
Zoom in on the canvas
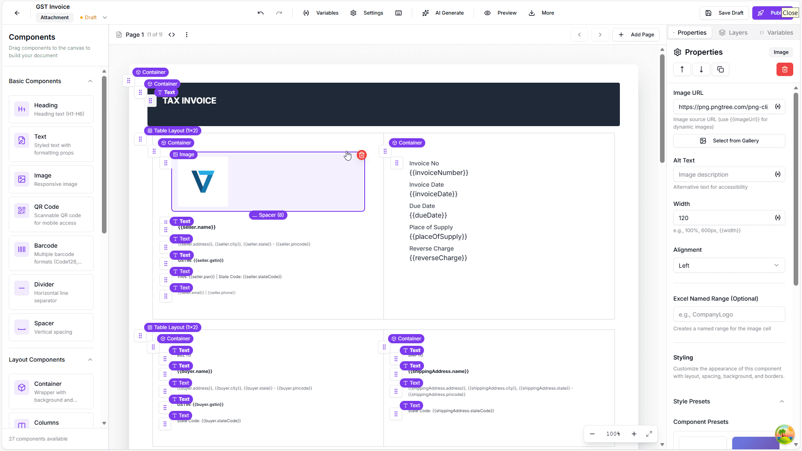point(634,434)
